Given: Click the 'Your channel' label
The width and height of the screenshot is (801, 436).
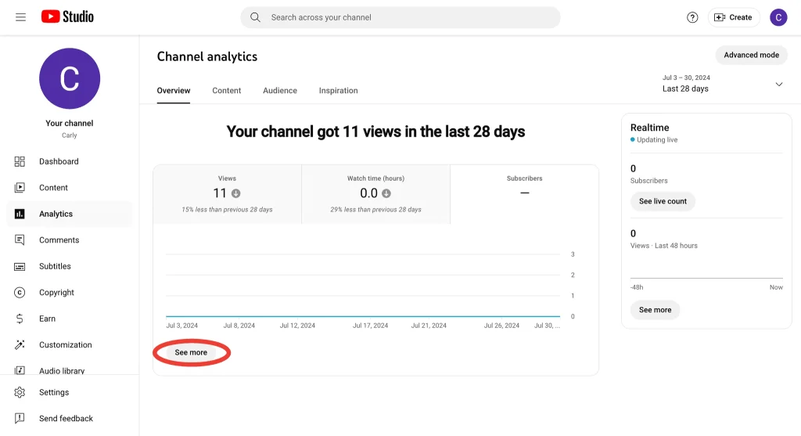Looking at the screenshot, I should pyautogui.click(x=70, y=123).
